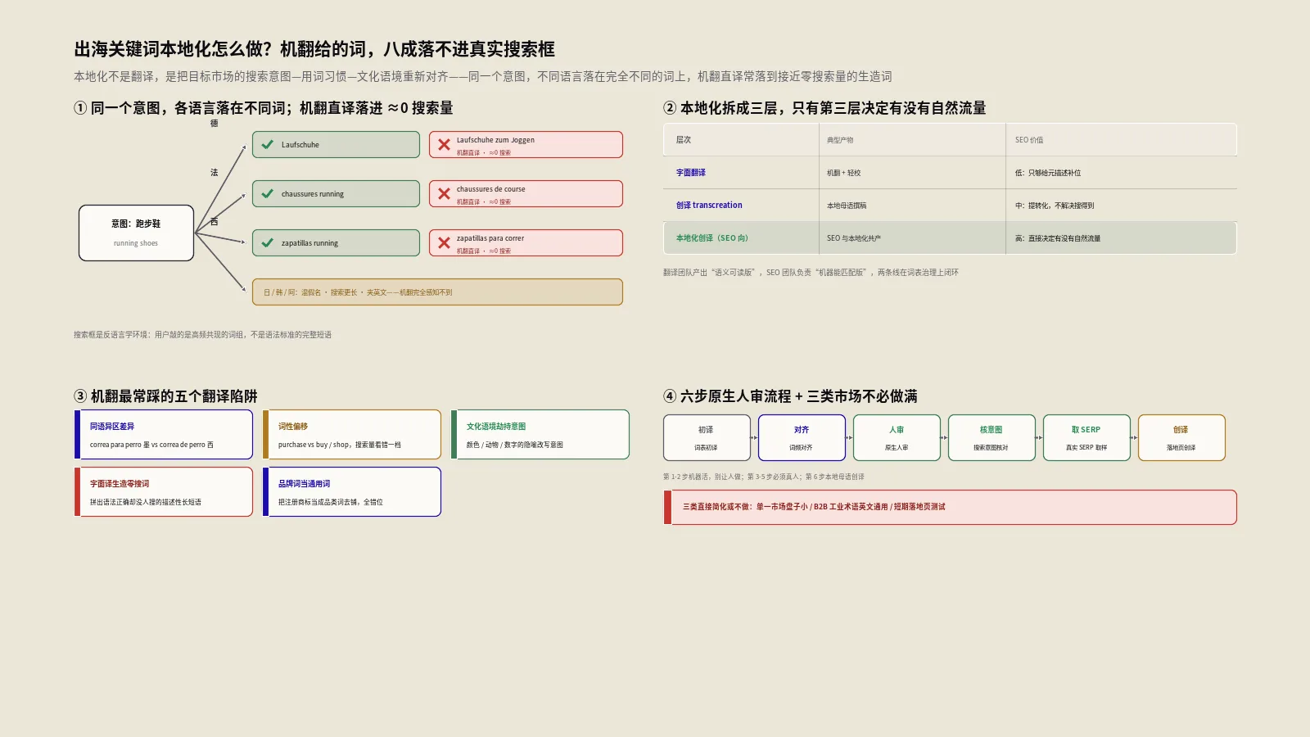Image resolution: width=1310 pixels, height=737 pixels.
Task: Click section heading ② 本地化拆成三层
Action: 824,108
